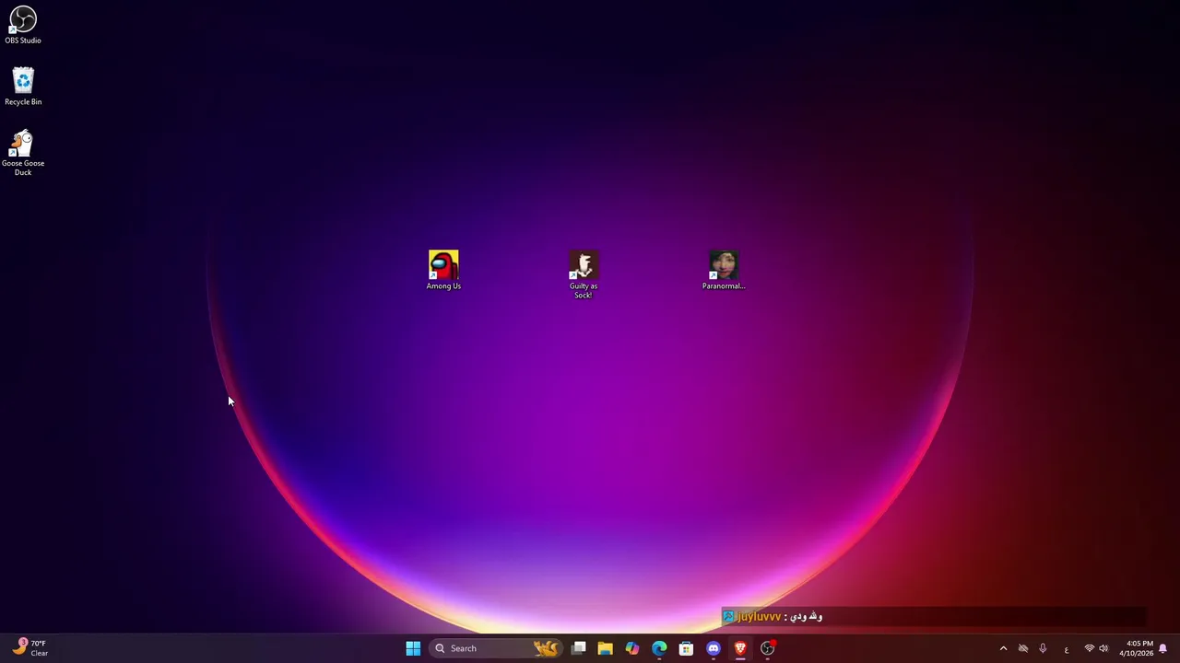Screen dimensions: 1180x663
Task: Open Microsoft Edge from the taskbar
Action: (x=659, y=648)
